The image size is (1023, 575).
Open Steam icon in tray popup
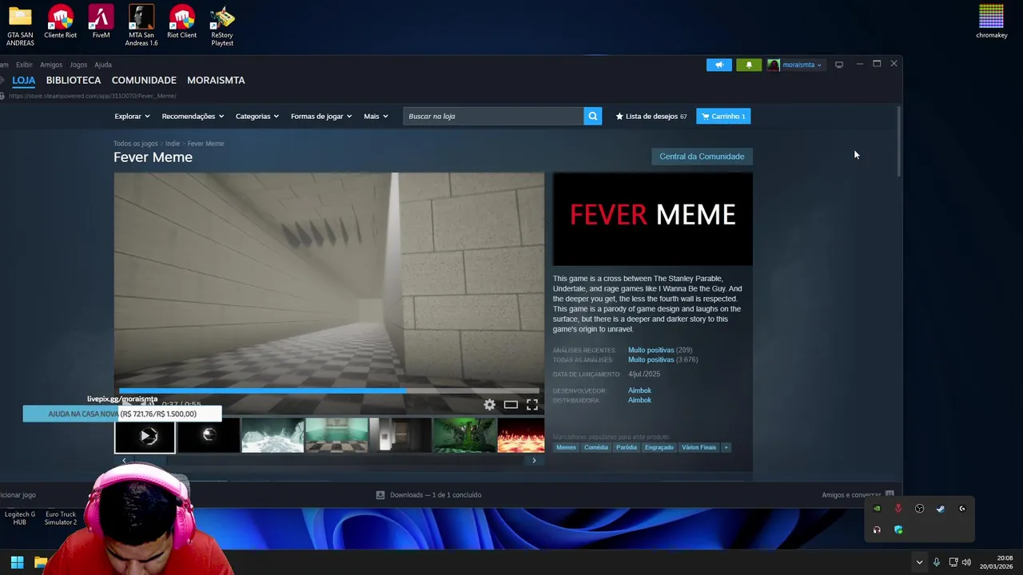(x=941, y=509)
